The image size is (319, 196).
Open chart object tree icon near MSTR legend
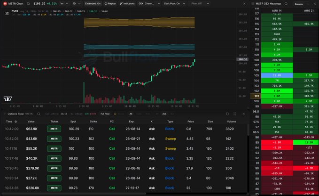point(7,13)
